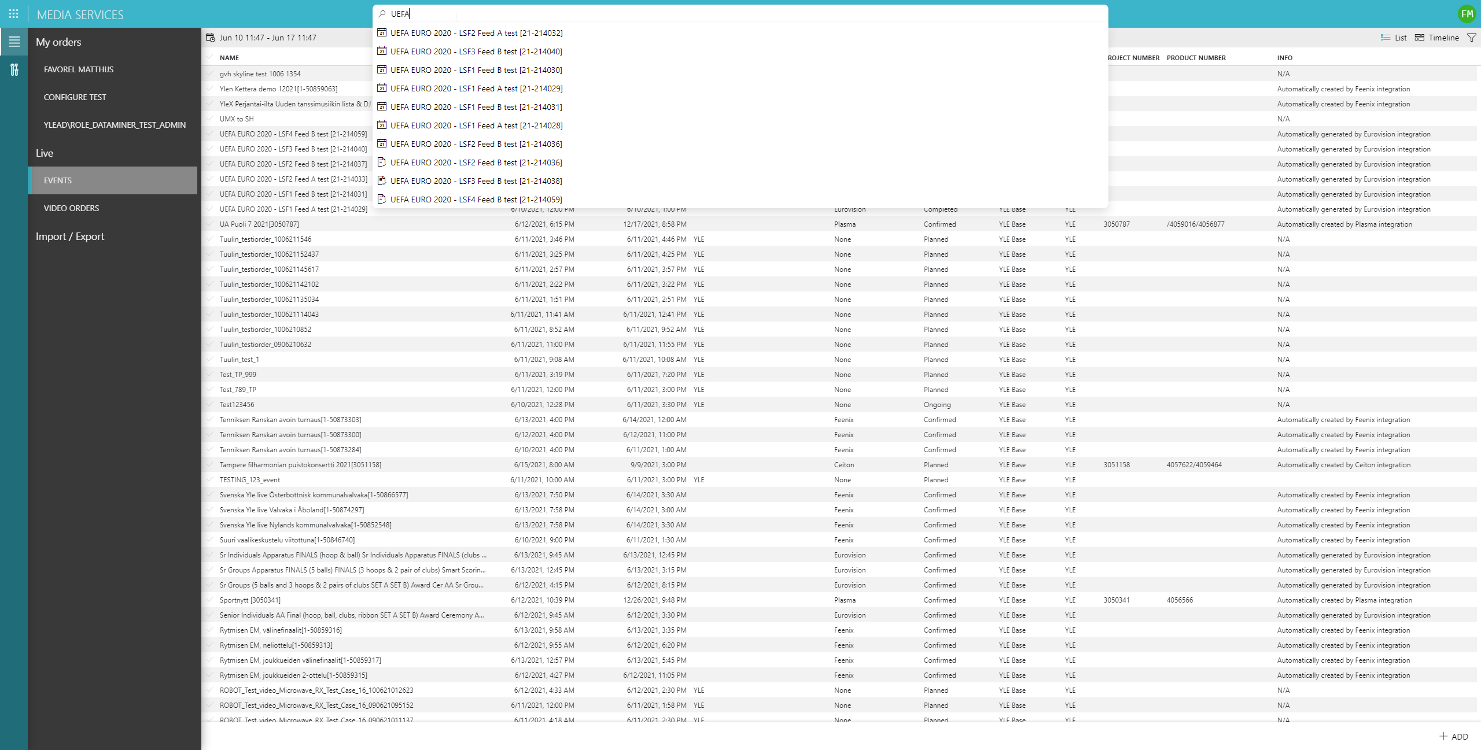This screenshot has height=750, width=1481.
Task: Click the ADD button label
Action: coord(1460,736)
